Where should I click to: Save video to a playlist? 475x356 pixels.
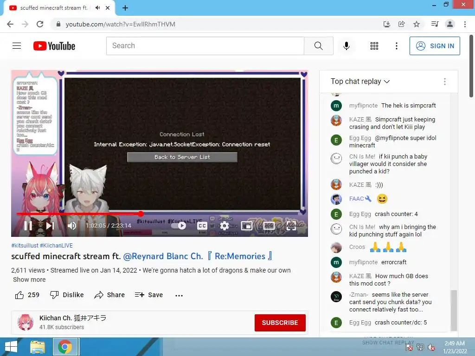coord(149,295)
